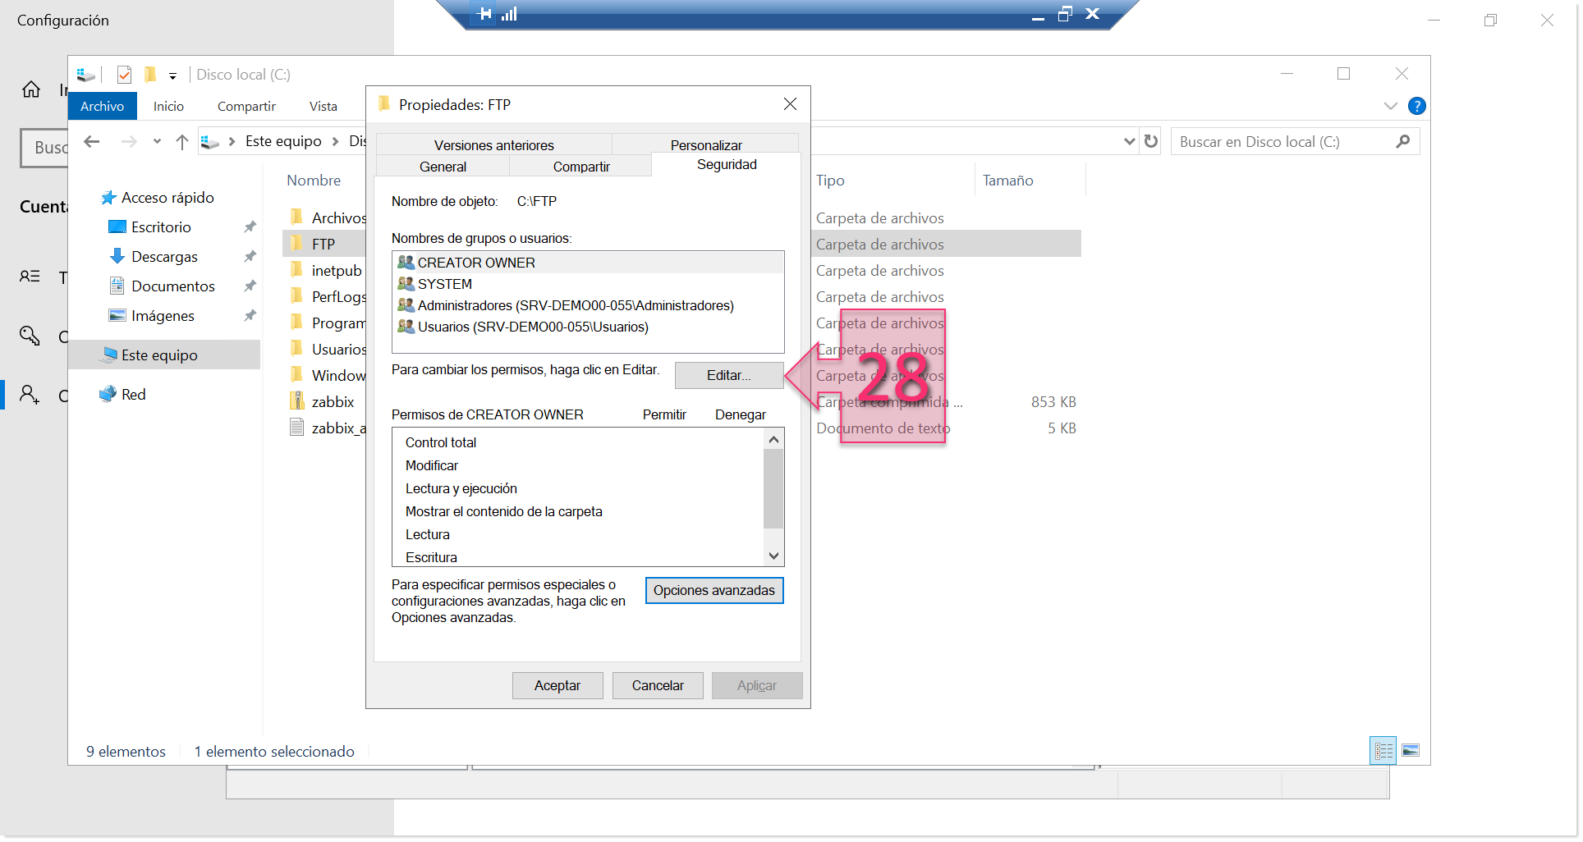The height and width of the screenshot is (842, 1583).
Task: Open the Compartir tab in FTP properties
Action: pyautogui.click(x=580, y=166)
